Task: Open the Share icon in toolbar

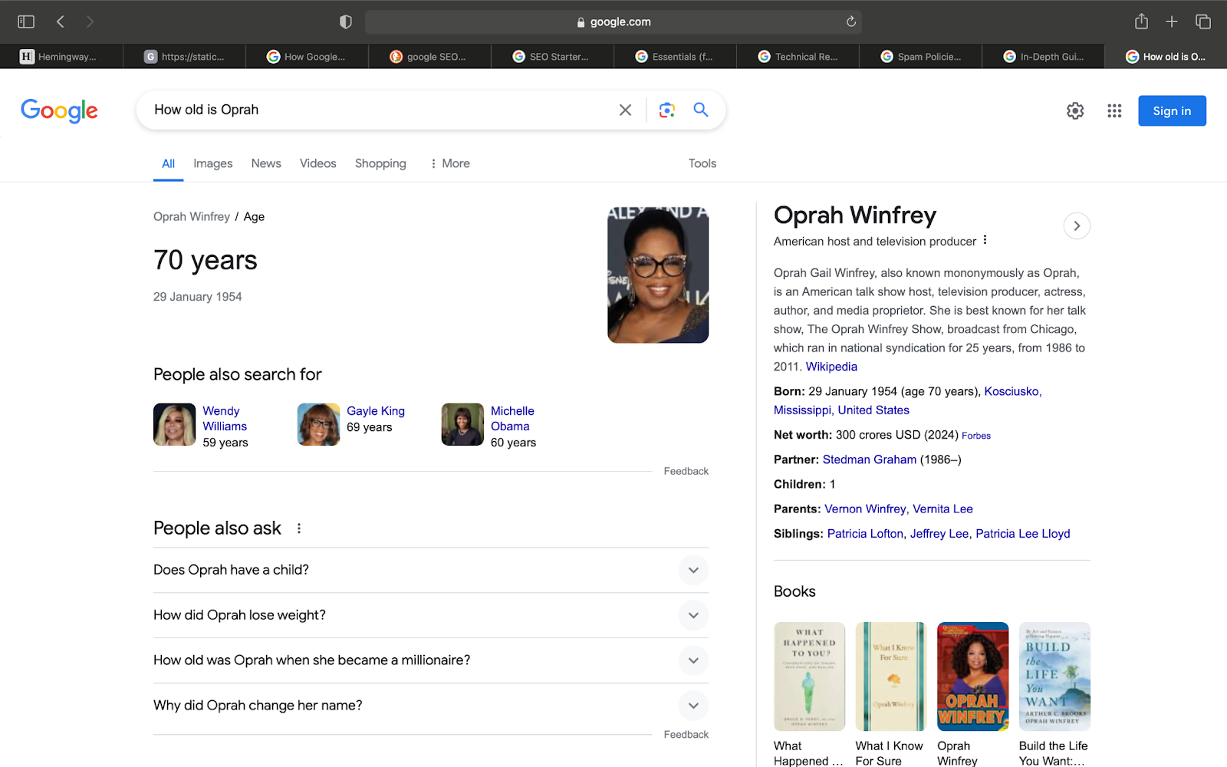Action: point(1141,21)
